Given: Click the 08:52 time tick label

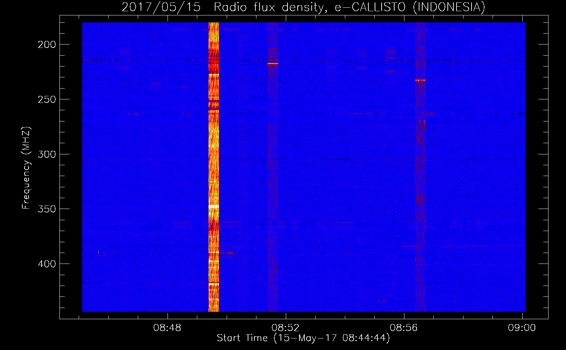Looking at the screenshot, I should pos(285,328).
